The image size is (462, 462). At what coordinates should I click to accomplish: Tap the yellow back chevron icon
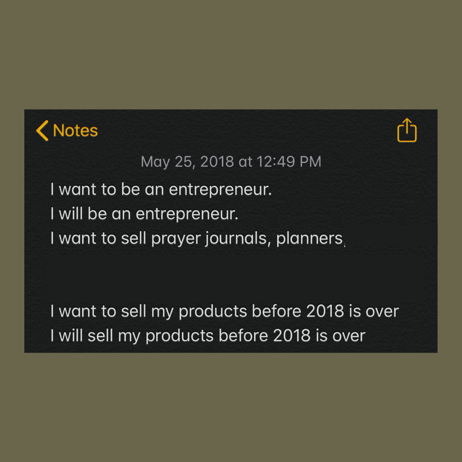(42, 130)
